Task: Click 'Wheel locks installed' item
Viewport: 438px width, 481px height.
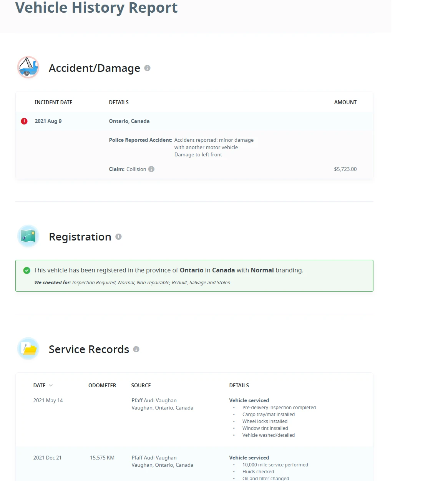Action: click(265, 421)
